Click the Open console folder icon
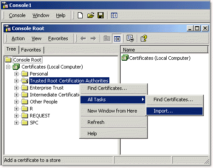The image size is (213, 168). pyautogui.click(x=91, y=15)
